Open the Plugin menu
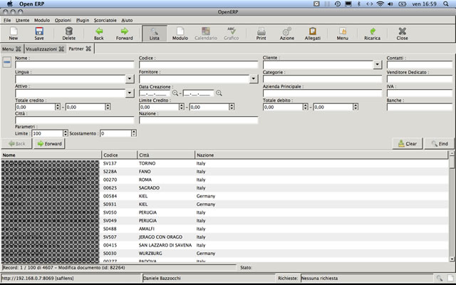This screenshot has height=285, width=456. [83, 21]
